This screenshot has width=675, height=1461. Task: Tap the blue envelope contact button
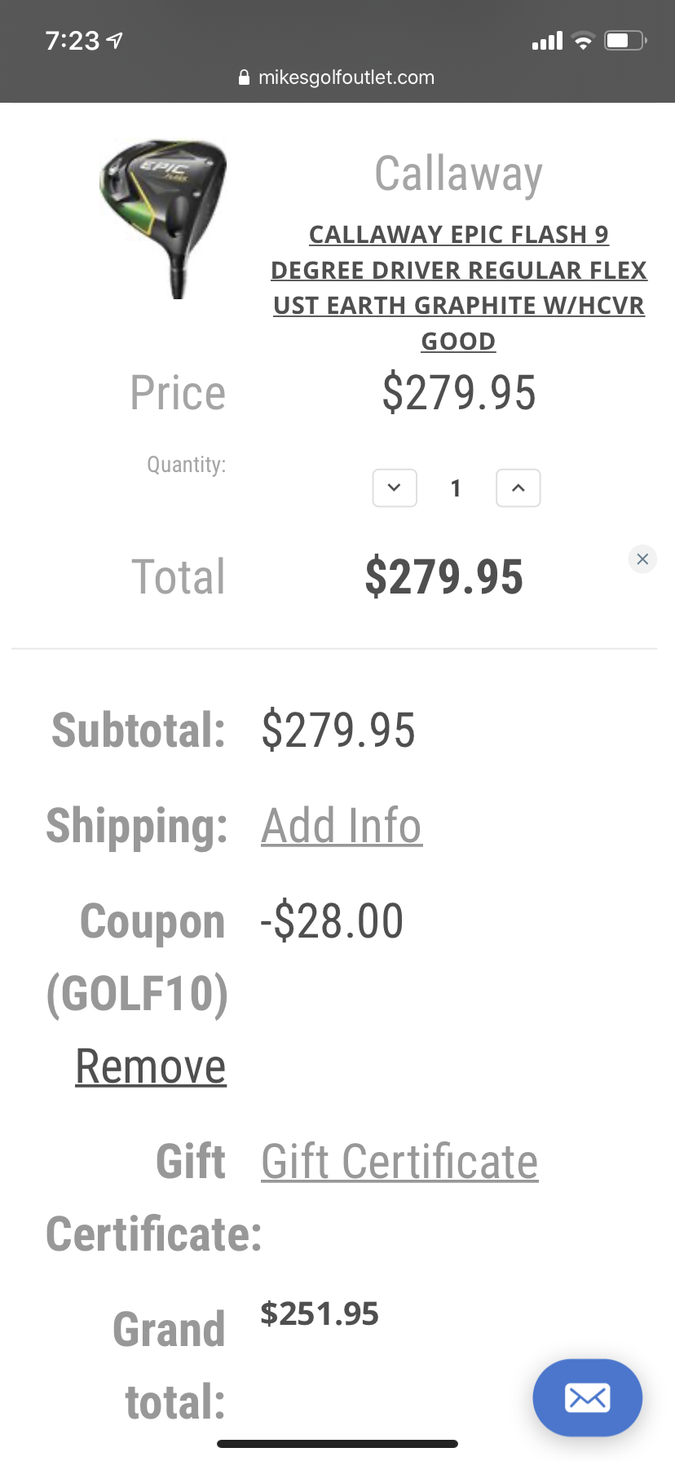point(587,1397)
